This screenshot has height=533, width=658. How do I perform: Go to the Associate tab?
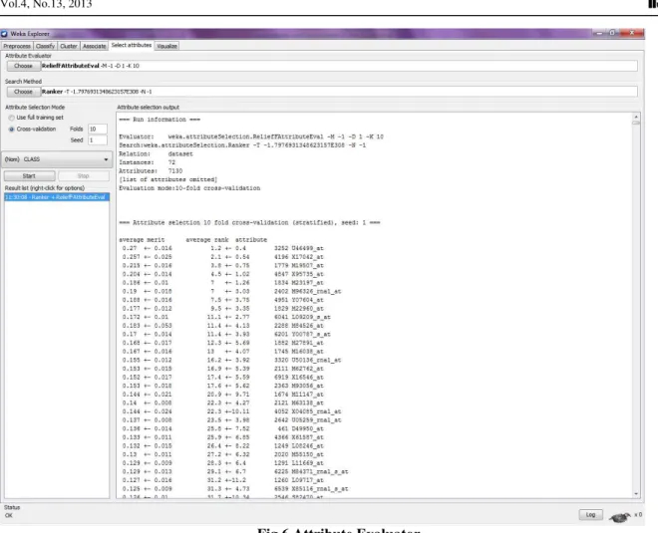tap(94, 46)
